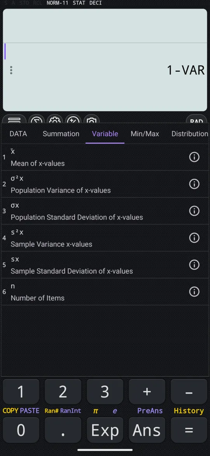Show info for Population Standard Deviation
This screenshot has height=456, width=210.
(194, 211)
